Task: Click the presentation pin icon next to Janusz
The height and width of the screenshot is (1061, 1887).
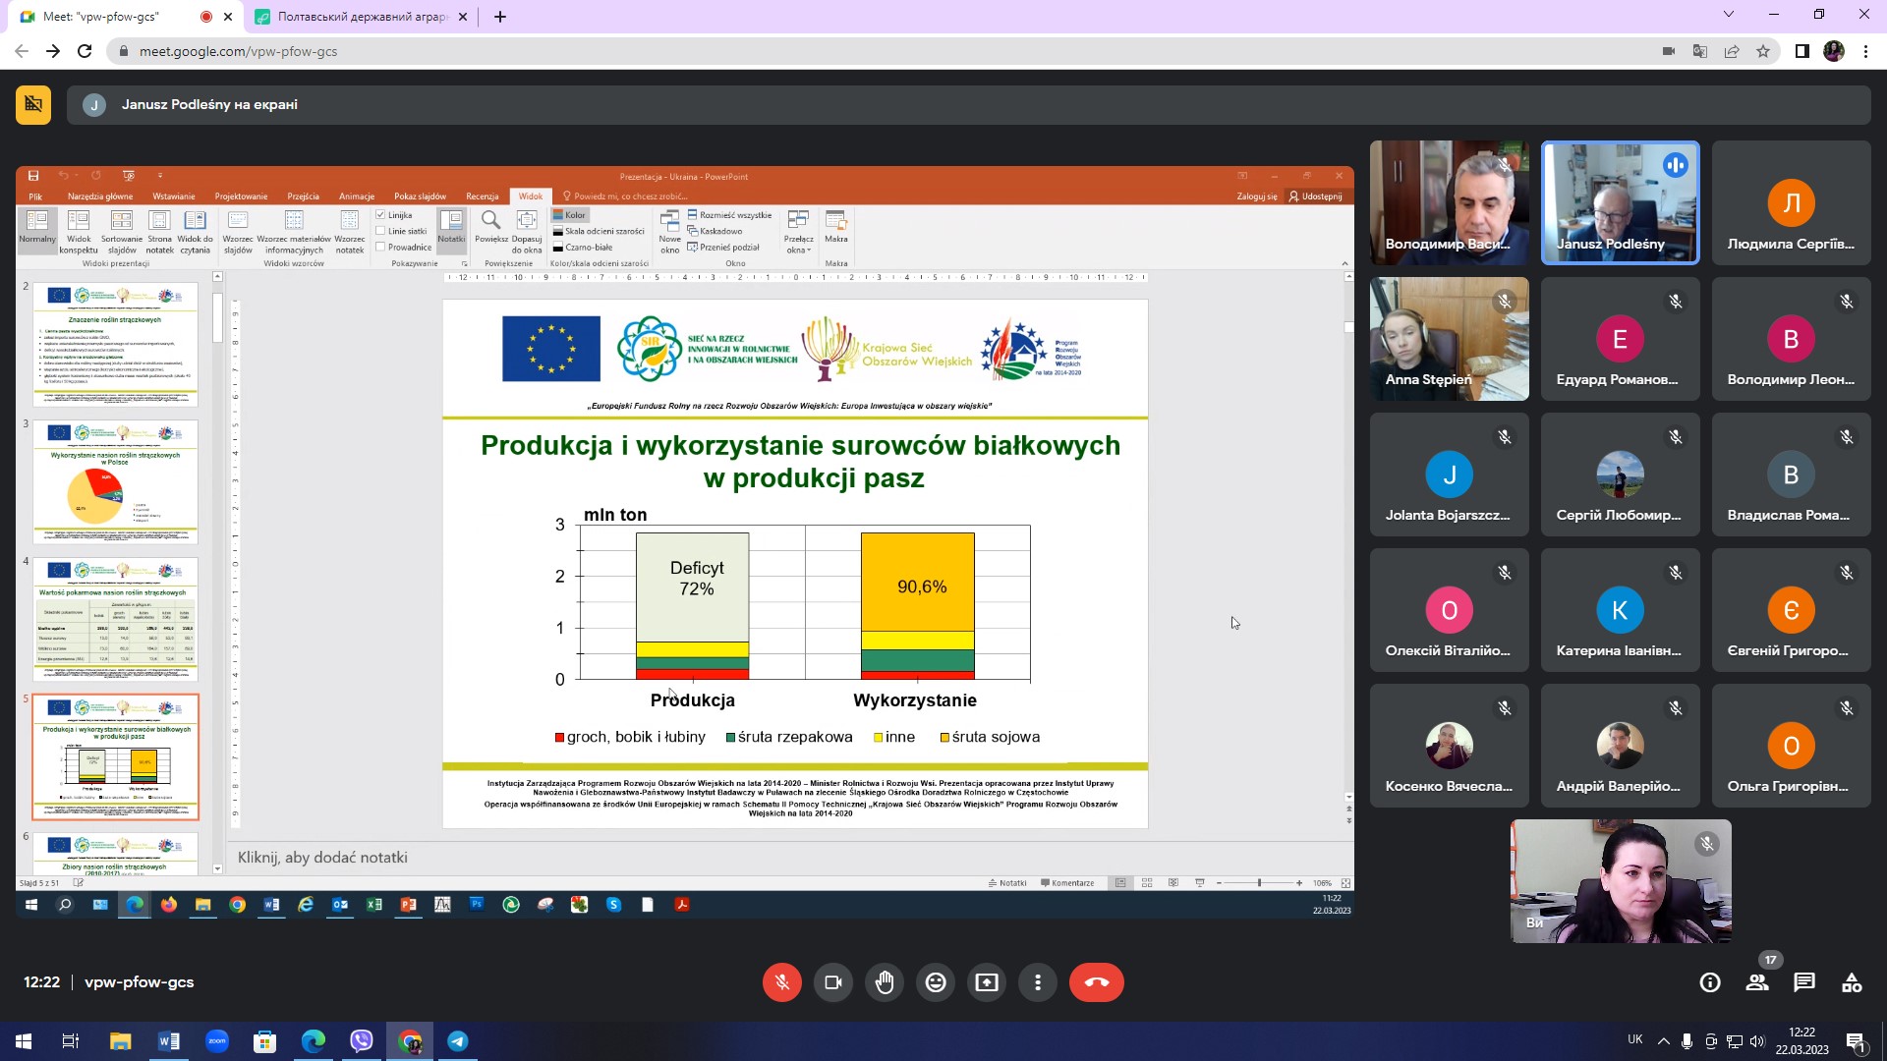Action: (x=33, y=104)
